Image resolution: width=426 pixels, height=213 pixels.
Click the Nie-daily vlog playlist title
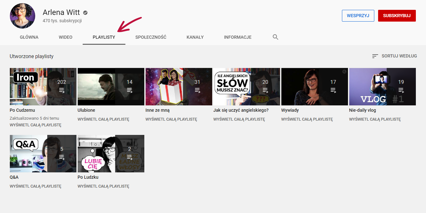pyautogui.click(x=363, y=110)
